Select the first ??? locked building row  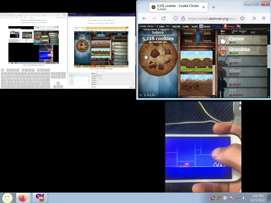pos(242,82)
